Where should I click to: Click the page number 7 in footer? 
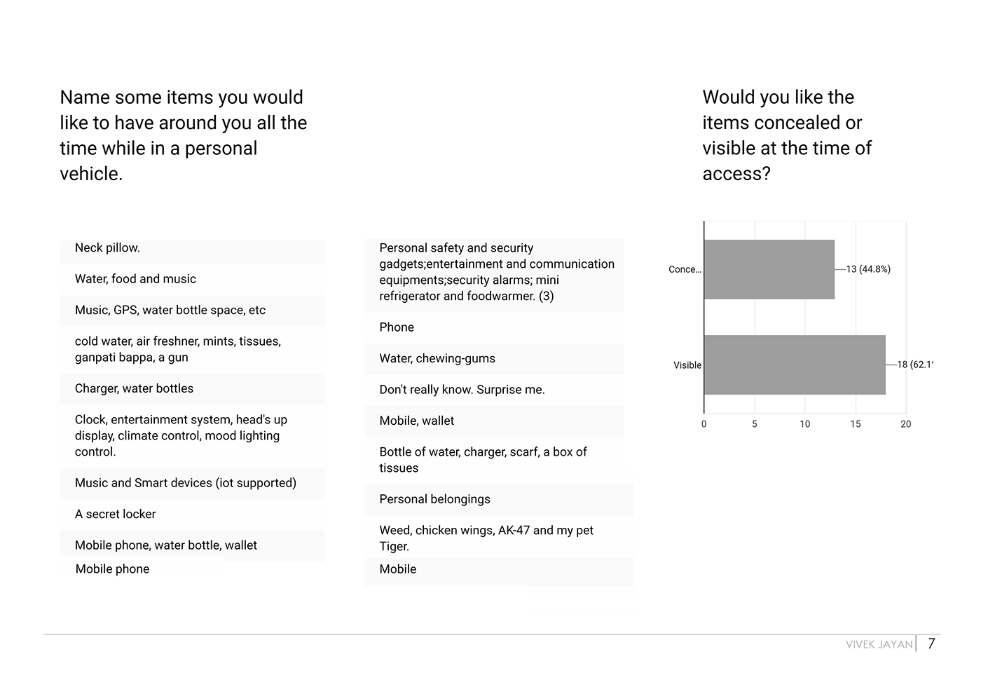point(931,644)
